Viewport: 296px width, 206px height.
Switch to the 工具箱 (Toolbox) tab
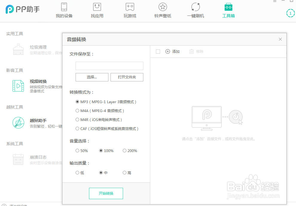(228, 10)
